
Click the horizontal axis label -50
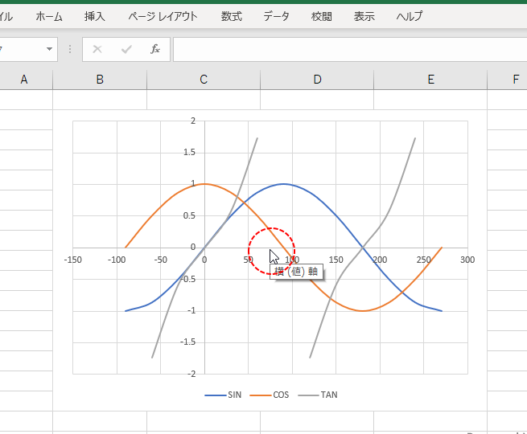tap(161, 260)
